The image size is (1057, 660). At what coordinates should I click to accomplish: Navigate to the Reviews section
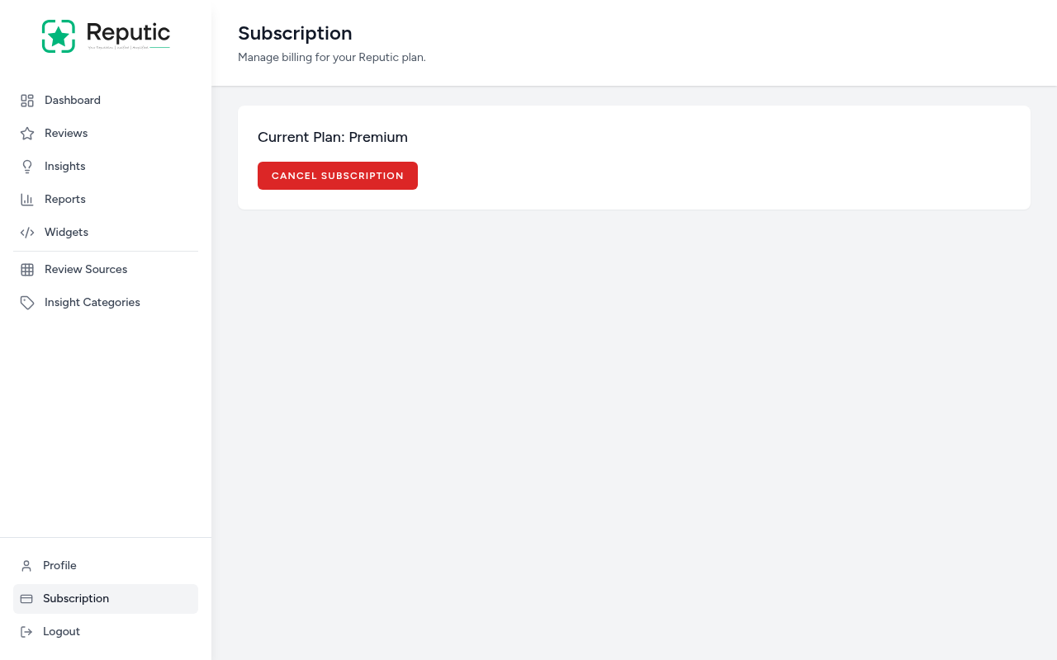(x=65, y=133)
